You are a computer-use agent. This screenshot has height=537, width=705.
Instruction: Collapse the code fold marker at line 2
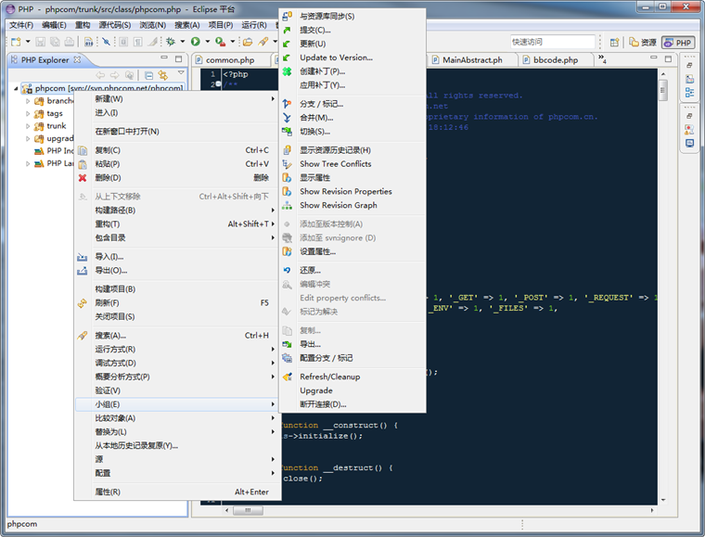click(216, 84)
